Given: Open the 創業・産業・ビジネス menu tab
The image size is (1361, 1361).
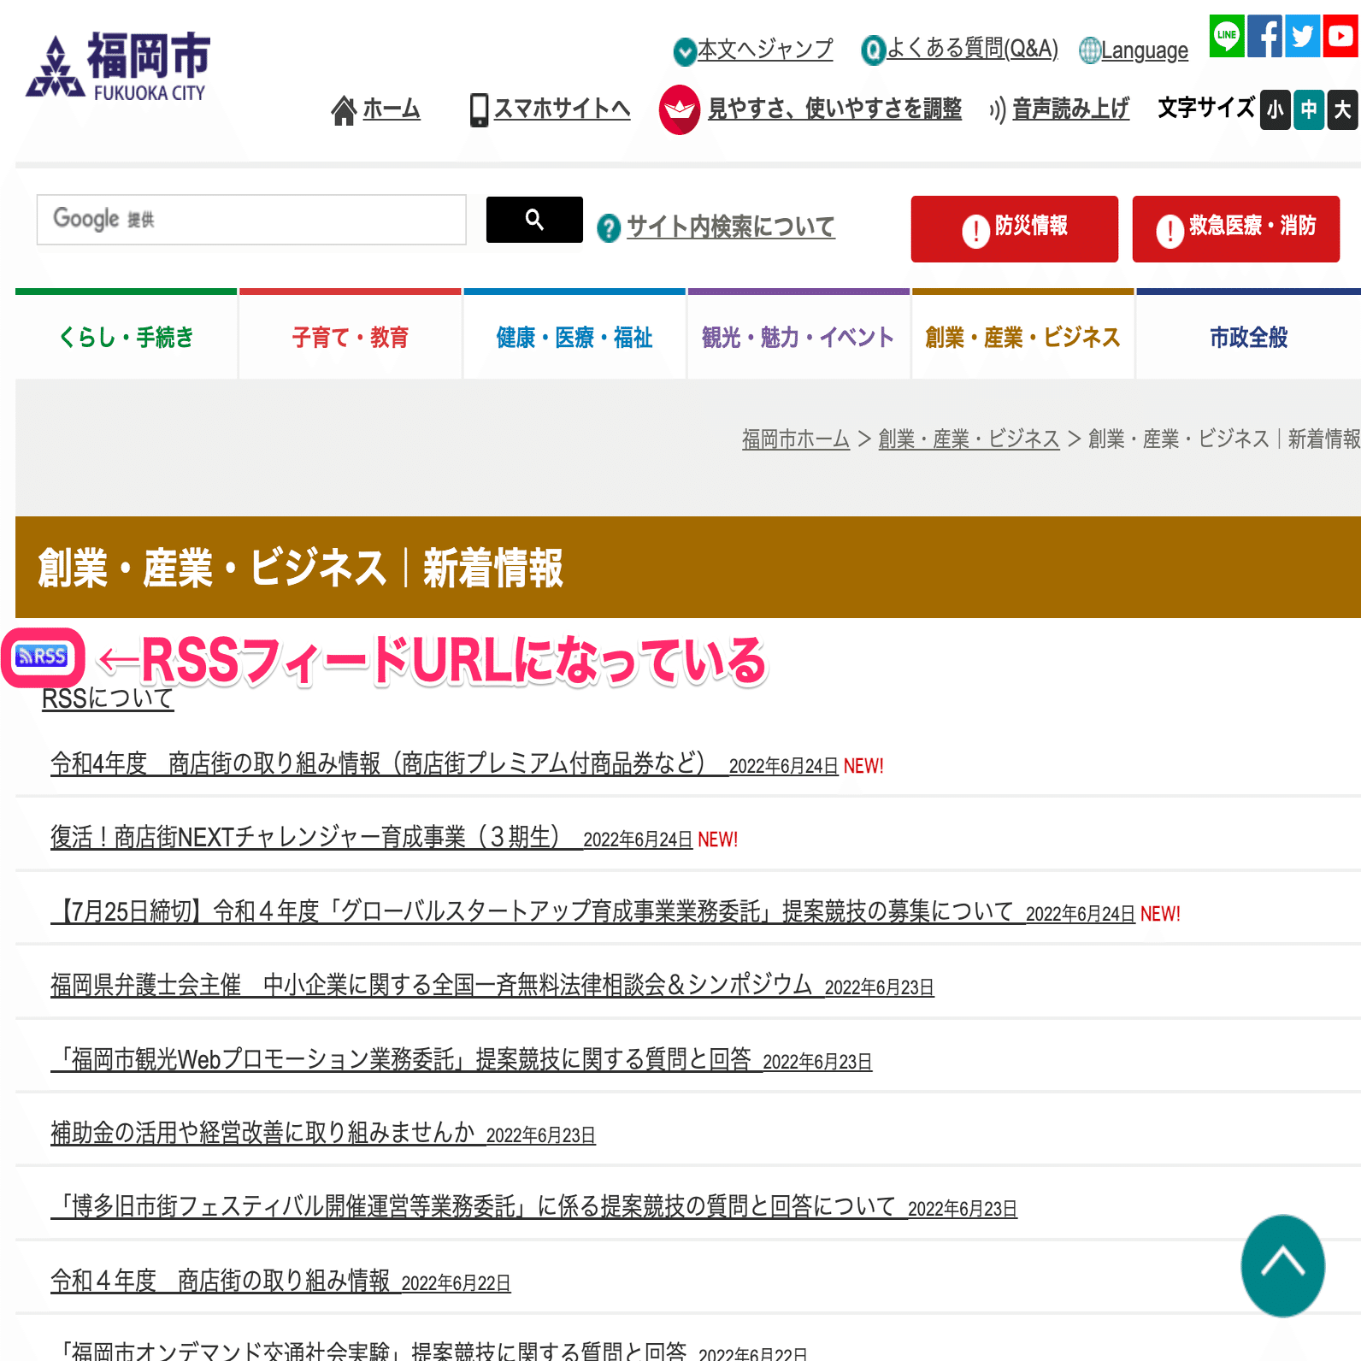Looking at the screenshot, I should [1023, 334].
